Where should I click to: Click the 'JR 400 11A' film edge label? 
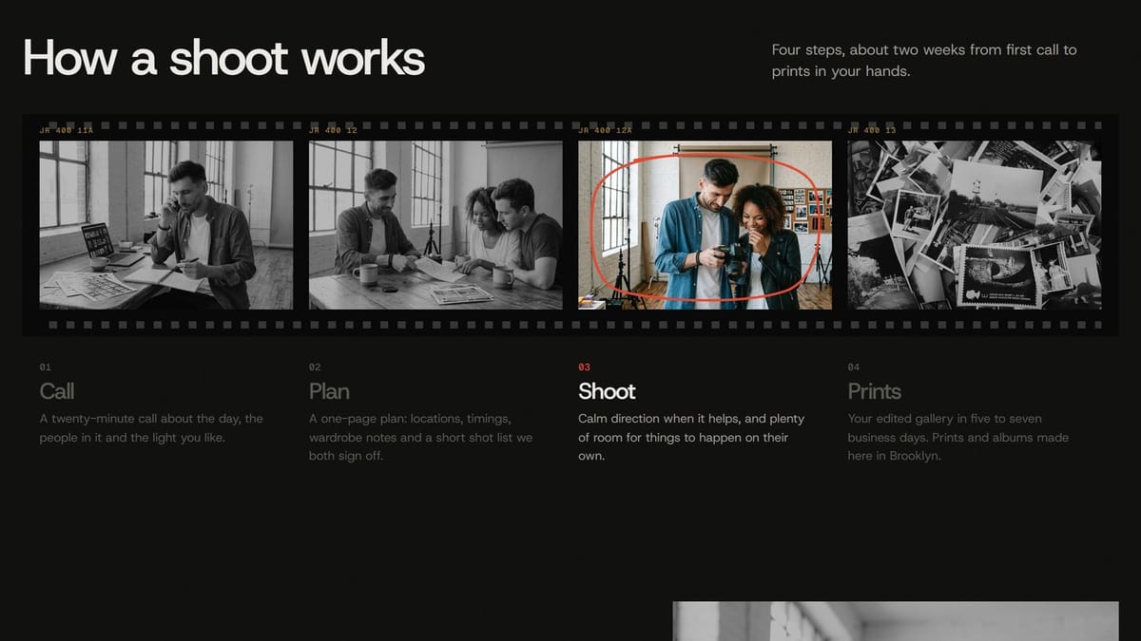[67, 130]
